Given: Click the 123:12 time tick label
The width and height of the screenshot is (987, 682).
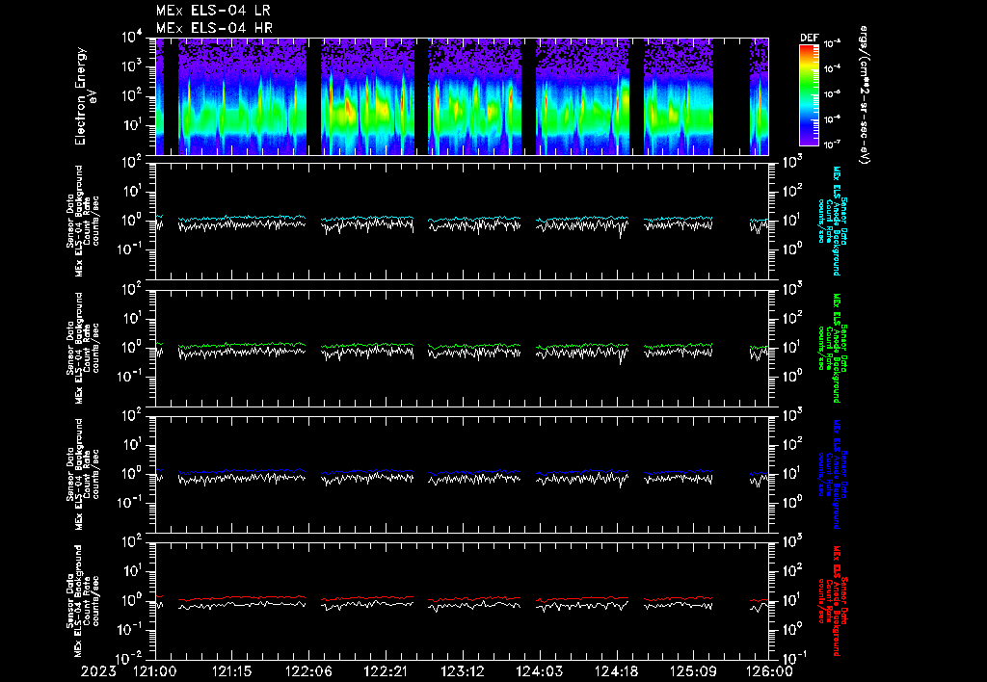Looking at the screenshot, I should pos(463,671).
